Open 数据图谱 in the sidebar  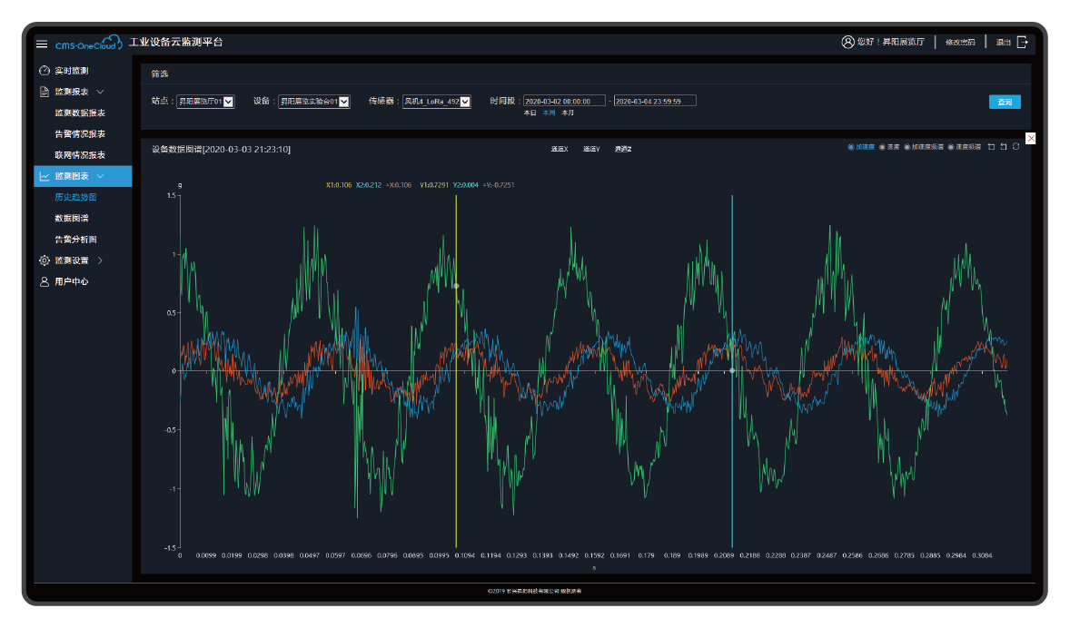(72, 218)
